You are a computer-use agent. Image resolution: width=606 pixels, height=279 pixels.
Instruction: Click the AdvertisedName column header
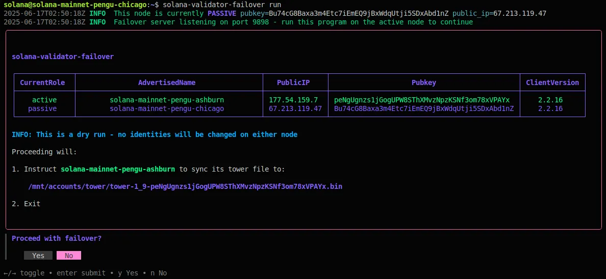(167, 82)
